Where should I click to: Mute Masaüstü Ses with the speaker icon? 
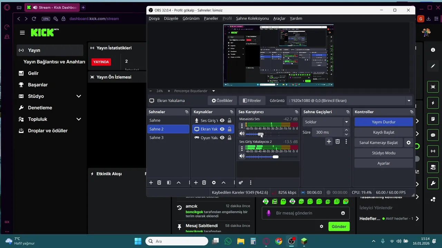tap(242, 134)
